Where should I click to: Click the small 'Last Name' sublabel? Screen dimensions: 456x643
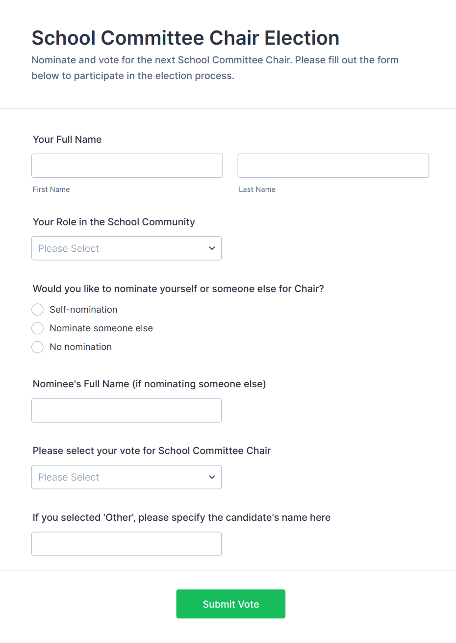coord(257,189)
